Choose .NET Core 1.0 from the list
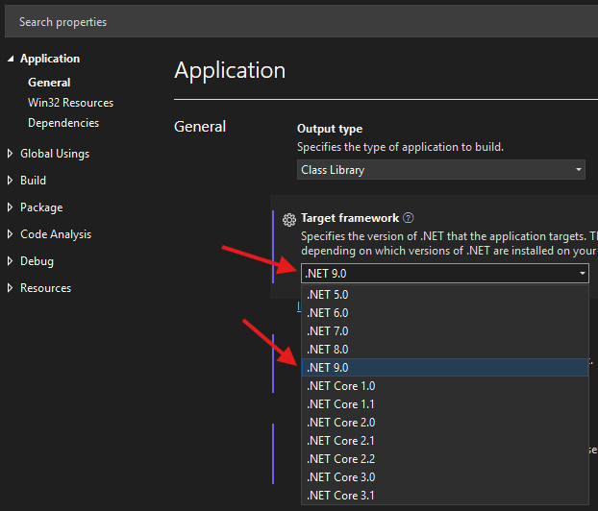Image resolution: width=598 pixels, height=511 pixels. (445, 386)
